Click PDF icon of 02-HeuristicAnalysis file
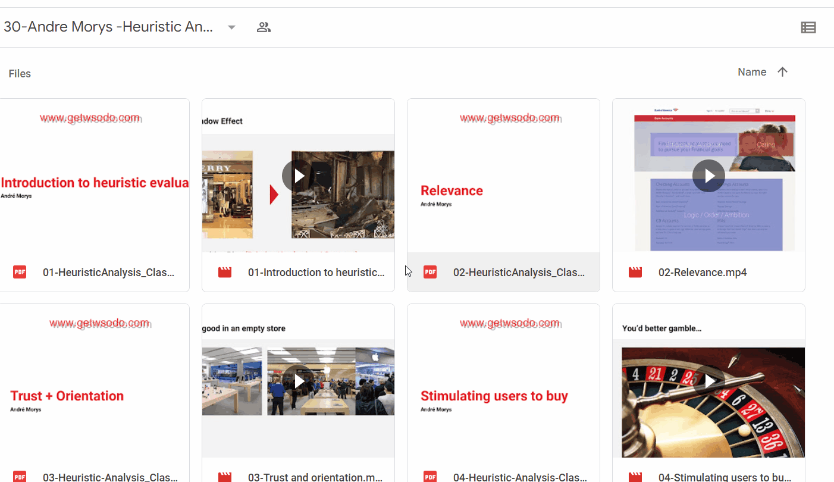Image resolution: width=834 pixels, height=482 pixels. coord(430,273)
